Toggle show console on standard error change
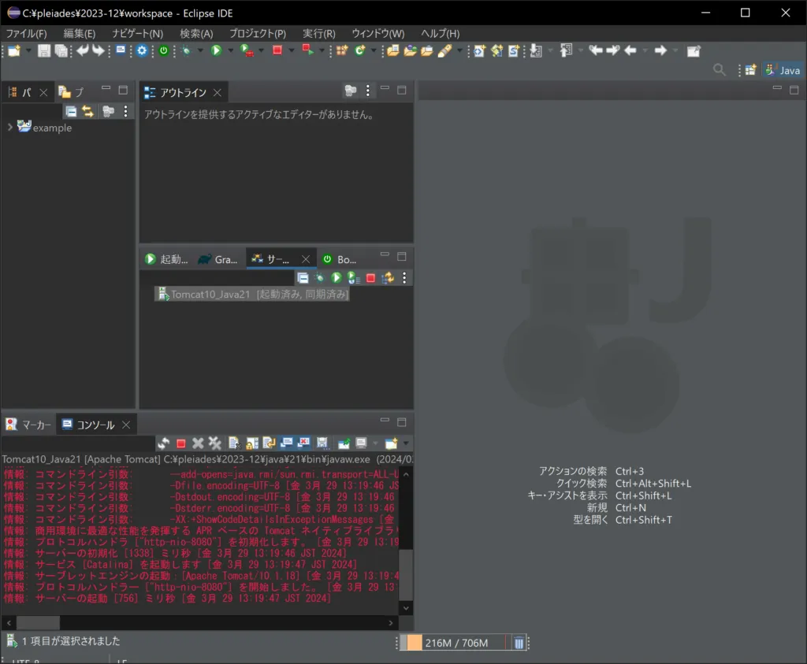 [304, 443]
